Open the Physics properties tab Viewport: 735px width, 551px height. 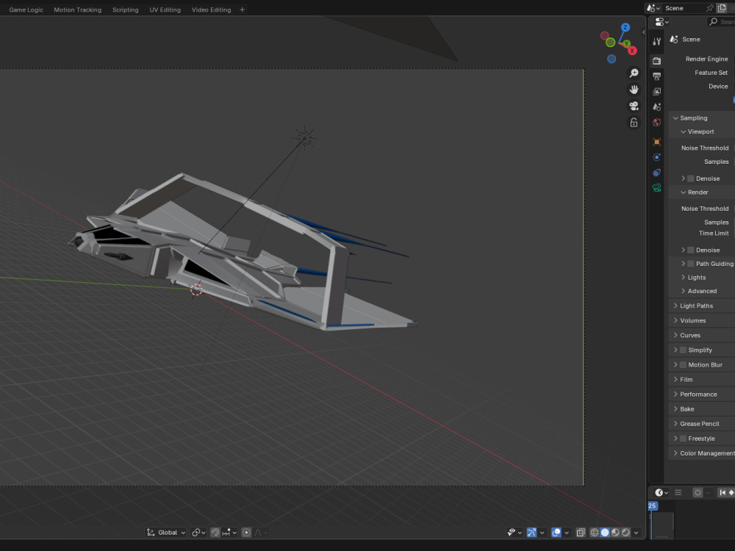click(656, 157)
